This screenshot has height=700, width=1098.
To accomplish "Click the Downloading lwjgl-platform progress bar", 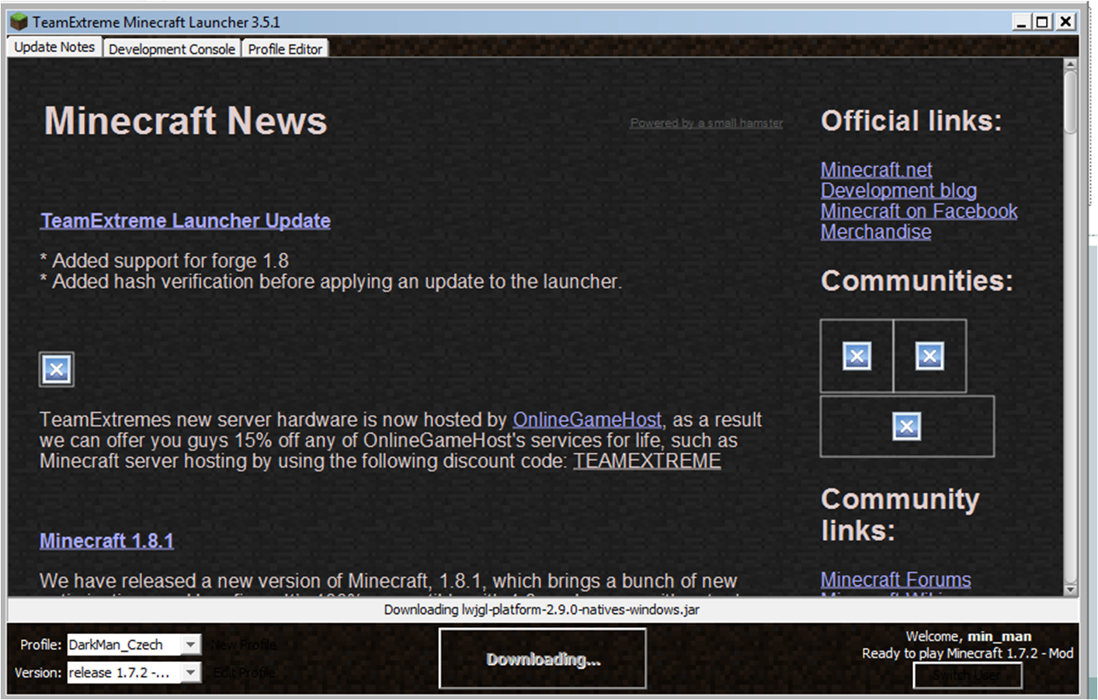I will click(542, 610).
